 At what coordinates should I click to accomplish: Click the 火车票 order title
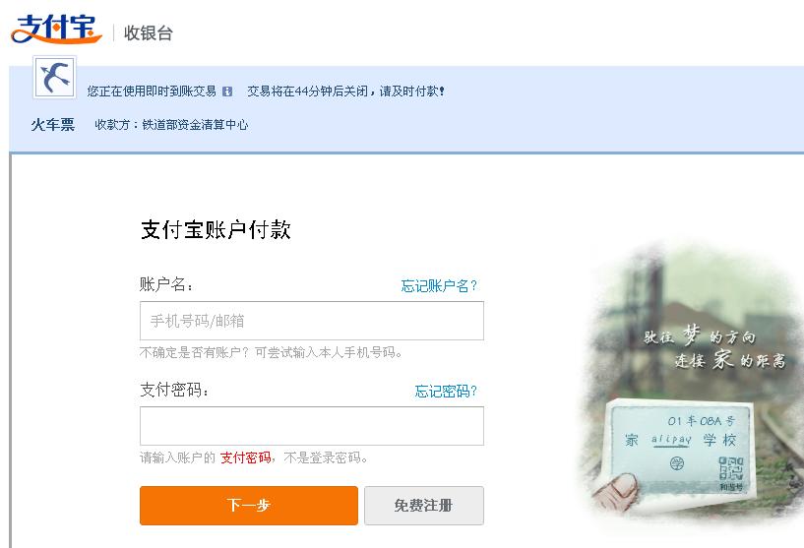[x=53, y=125]
